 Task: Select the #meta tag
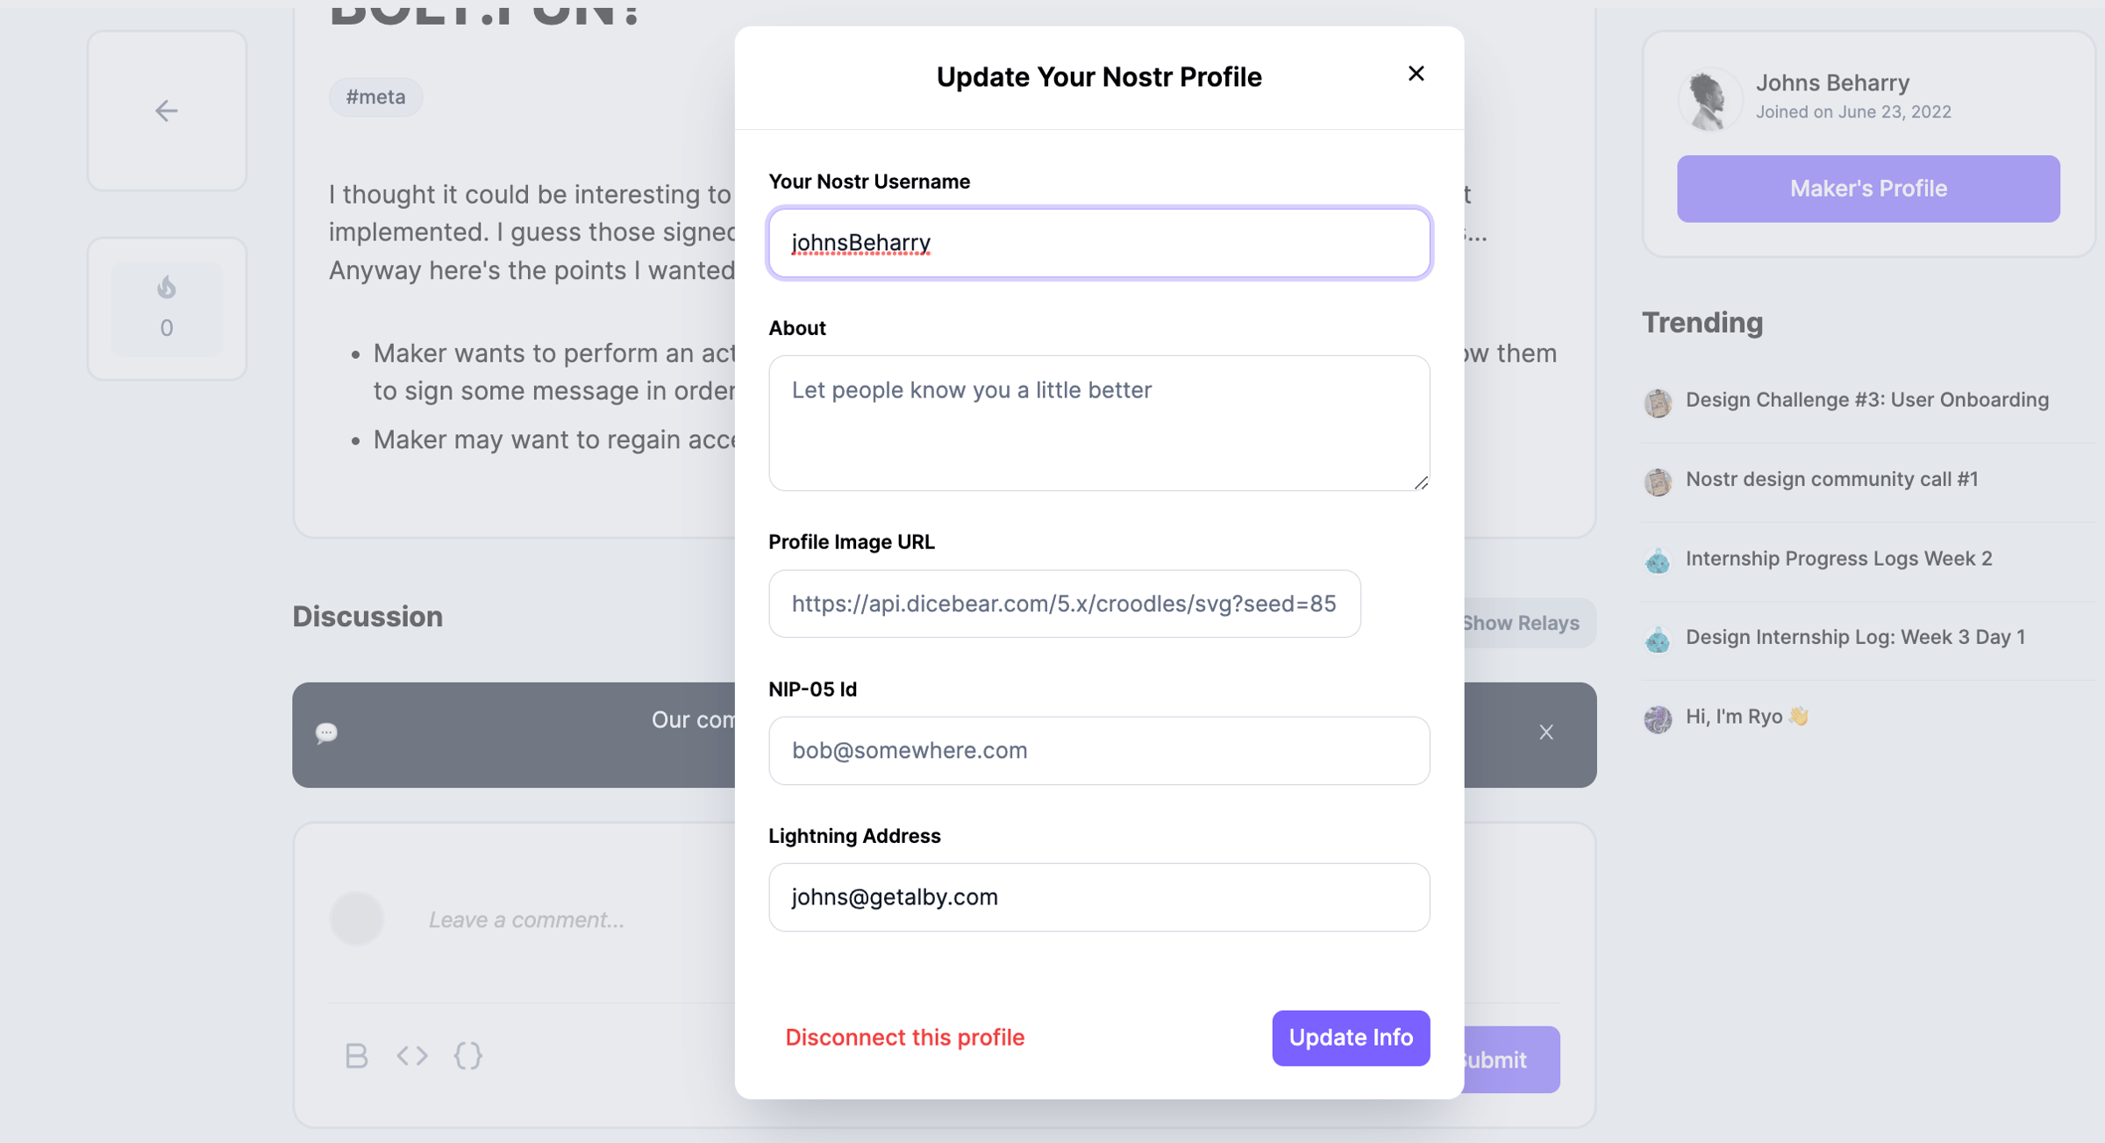click(375, 97)
